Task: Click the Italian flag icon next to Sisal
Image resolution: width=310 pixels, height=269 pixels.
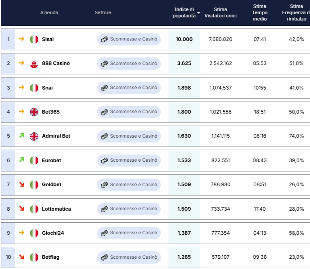Action: click(34, 39)
